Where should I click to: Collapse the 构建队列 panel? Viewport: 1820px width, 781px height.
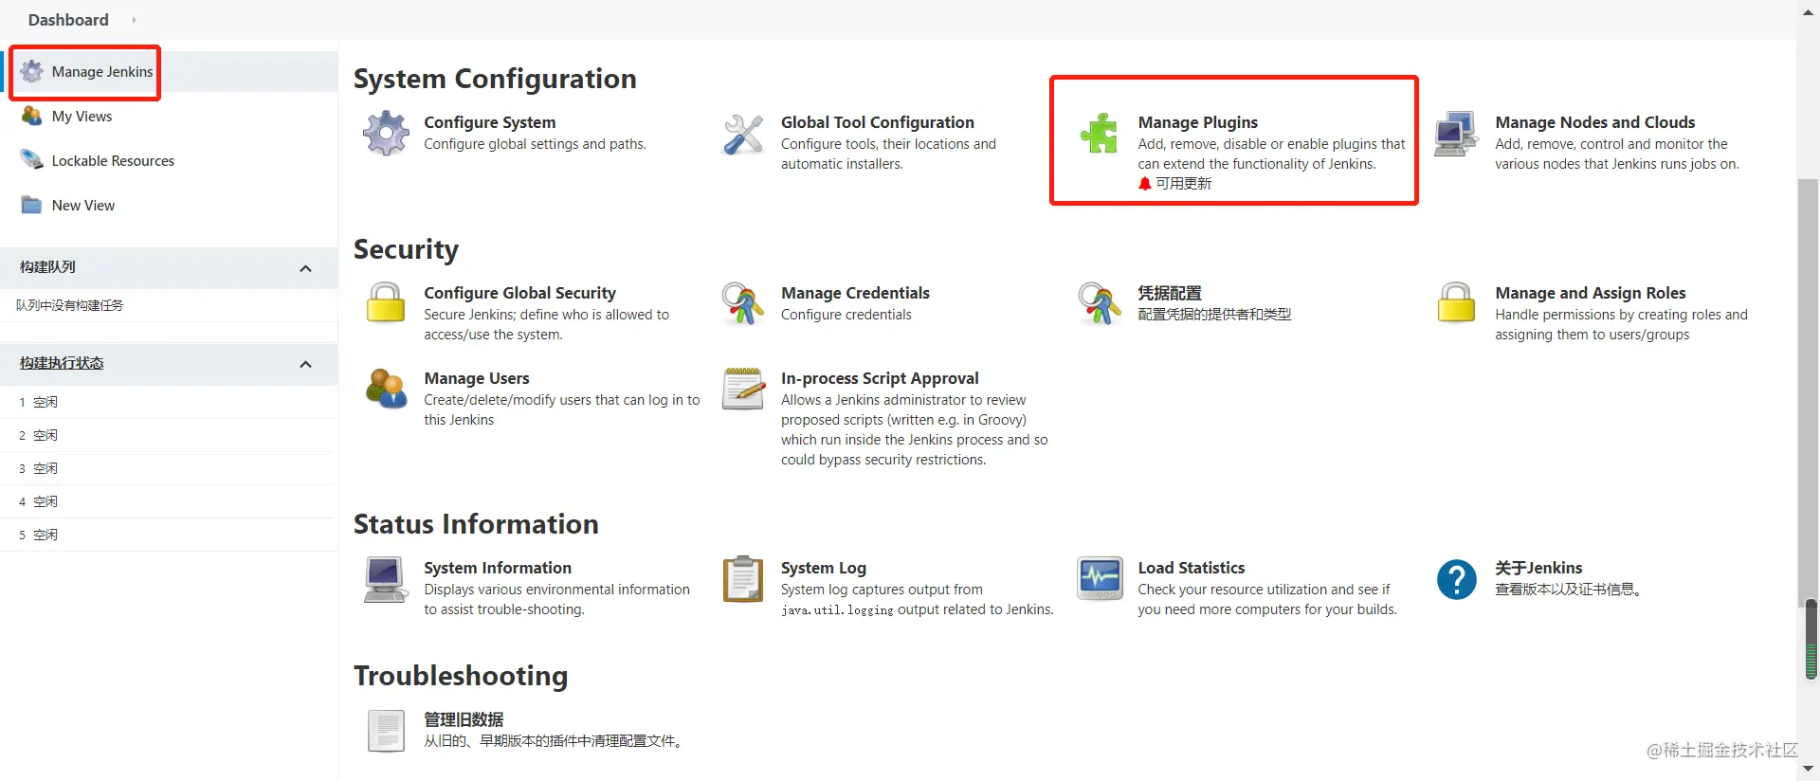(305, 268)
